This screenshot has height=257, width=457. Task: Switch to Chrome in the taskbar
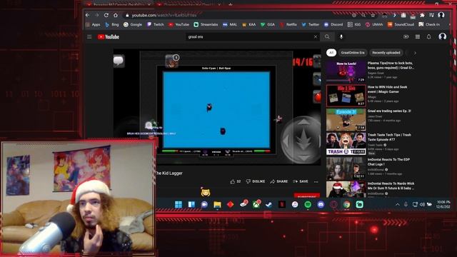(x=346, y=205)
